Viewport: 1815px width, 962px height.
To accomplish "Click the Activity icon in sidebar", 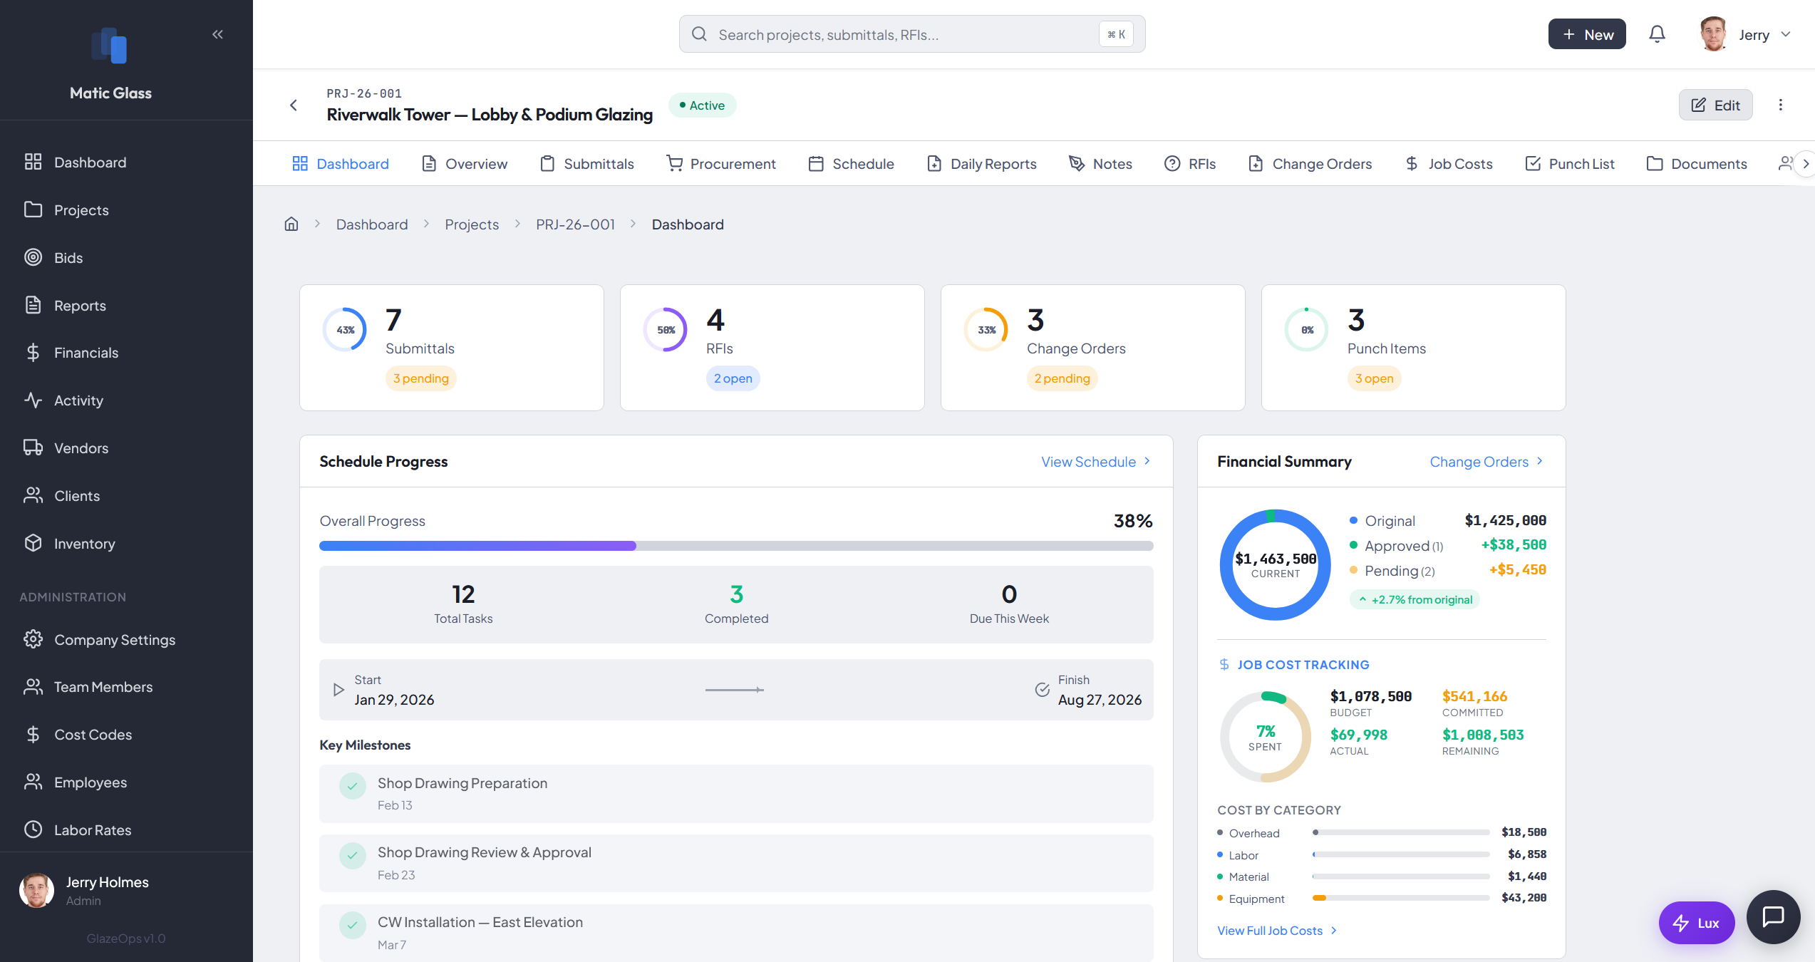I will pos(33,400).
